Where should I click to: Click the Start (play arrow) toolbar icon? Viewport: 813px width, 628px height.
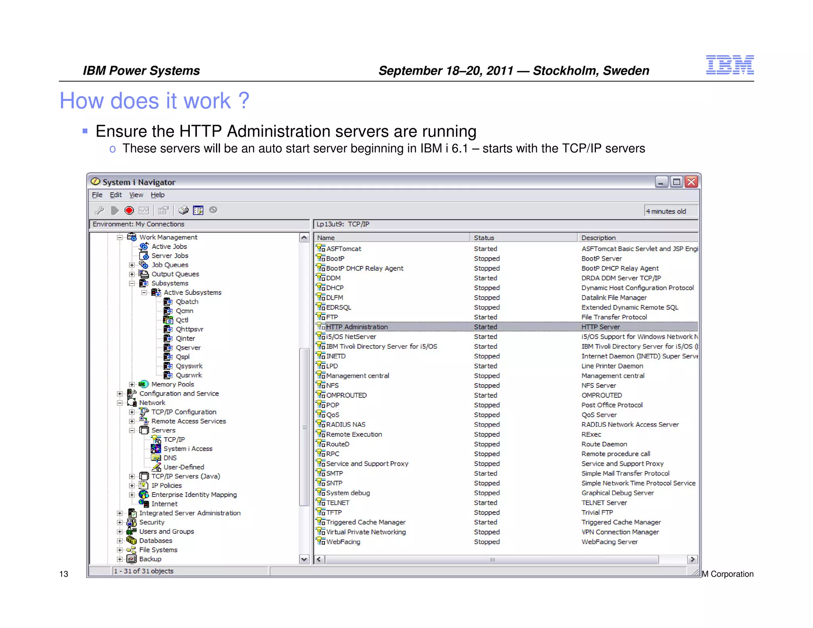pyautogui.click(x=115, y=210)
